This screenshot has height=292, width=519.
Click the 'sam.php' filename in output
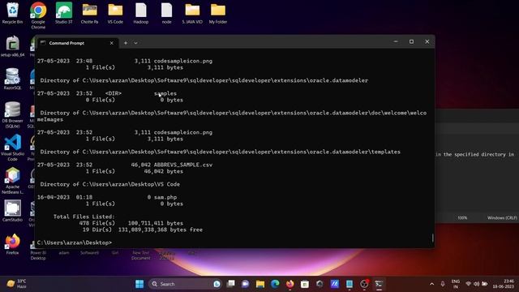tap(165, 197)
